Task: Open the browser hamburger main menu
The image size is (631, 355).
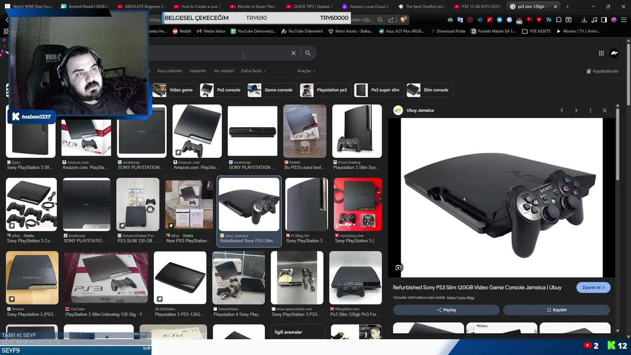Action: (624, 20)
